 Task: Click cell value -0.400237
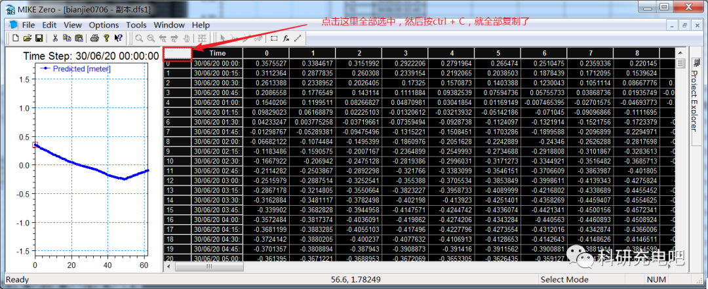[x=359, y=239]
